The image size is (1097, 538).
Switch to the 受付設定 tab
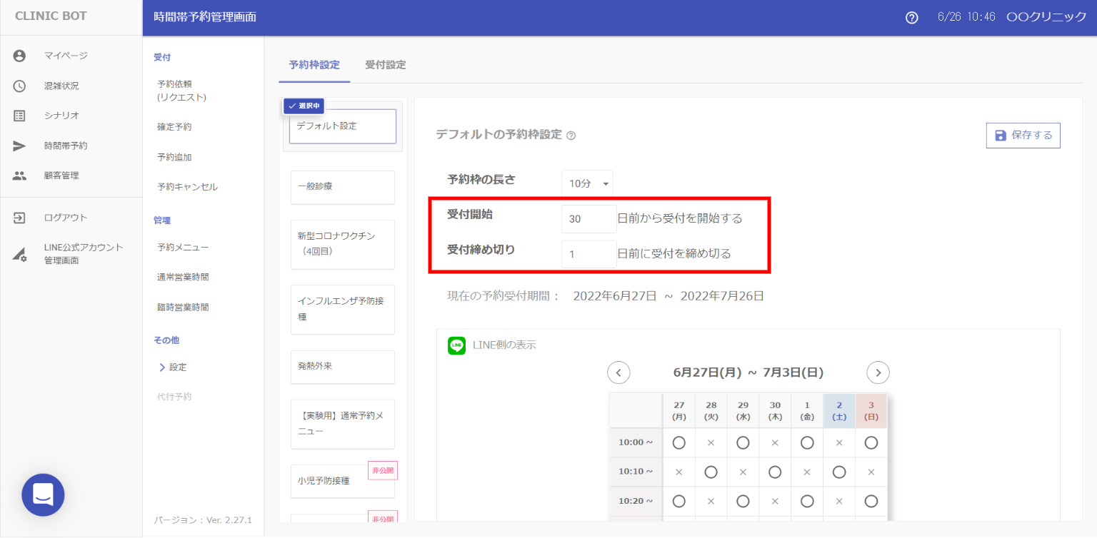[x=385, y=65]
